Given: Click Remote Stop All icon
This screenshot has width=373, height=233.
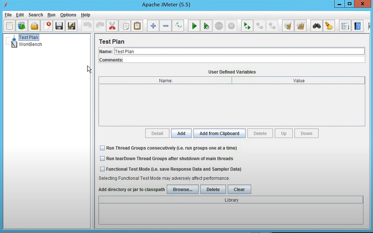Looking at the screenshot, I should click(260, 26).
